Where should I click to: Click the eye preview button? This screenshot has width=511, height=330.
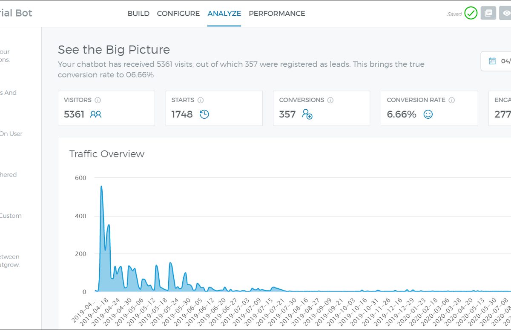click(506, 13)
